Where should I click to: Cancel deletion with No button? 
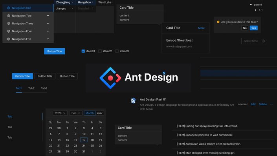[x=245, y=28]
